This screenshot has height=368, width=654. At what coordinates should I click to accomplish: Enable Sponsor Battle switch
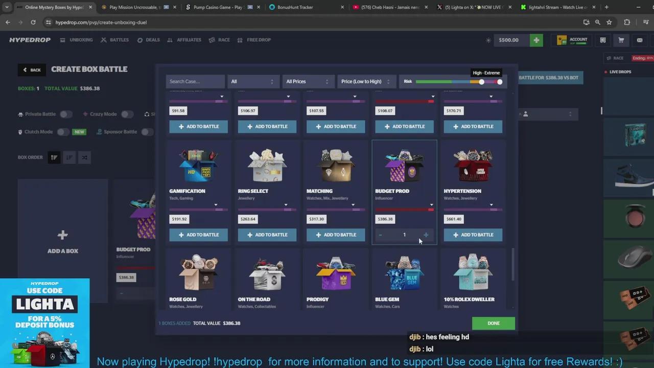147,132
